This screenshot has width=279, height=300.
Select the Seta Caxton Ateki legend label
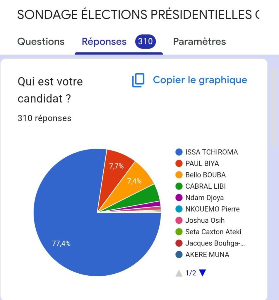[213, 232]
